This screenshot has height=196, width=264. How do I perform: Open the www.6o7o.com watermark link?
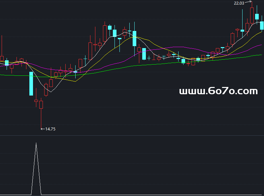(x=218, y=91)
